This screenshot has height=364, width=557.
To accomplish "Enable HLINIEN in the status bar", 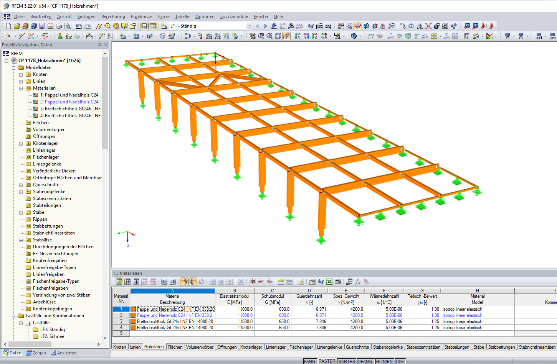I will click(383, 361).
